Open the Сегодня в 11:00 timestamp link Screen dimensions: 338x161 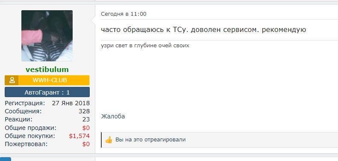coord(123,14)
